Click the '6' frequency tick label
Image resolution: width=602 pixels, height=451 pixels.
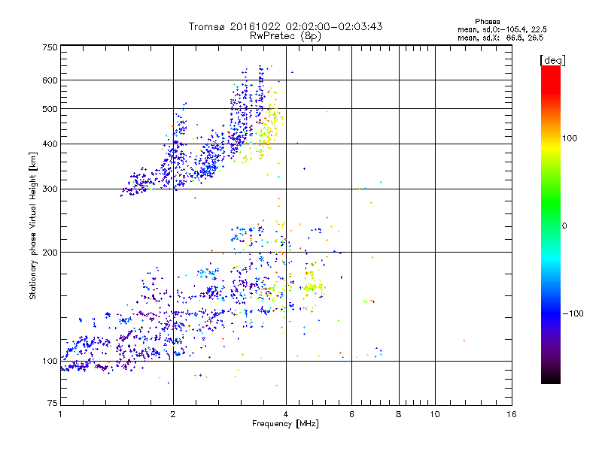click(351, 414)
